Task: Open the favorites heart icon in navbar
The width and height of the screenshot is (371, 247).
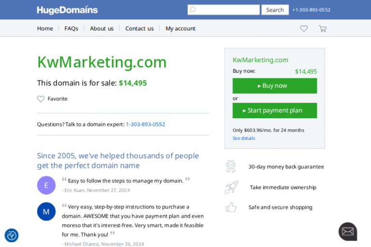Action: point(304,28)
